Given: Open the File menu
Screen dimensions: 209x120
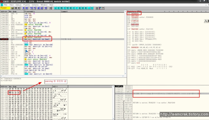Looking at the screenshot, I should click(6, 5).
